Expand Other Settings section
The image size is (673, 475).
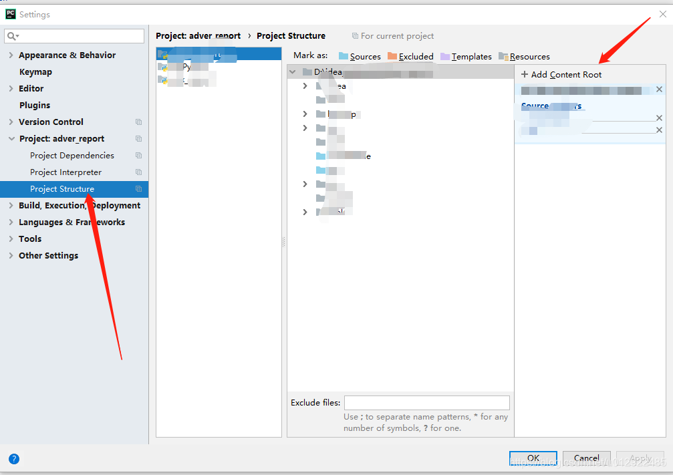click(11, 256)
